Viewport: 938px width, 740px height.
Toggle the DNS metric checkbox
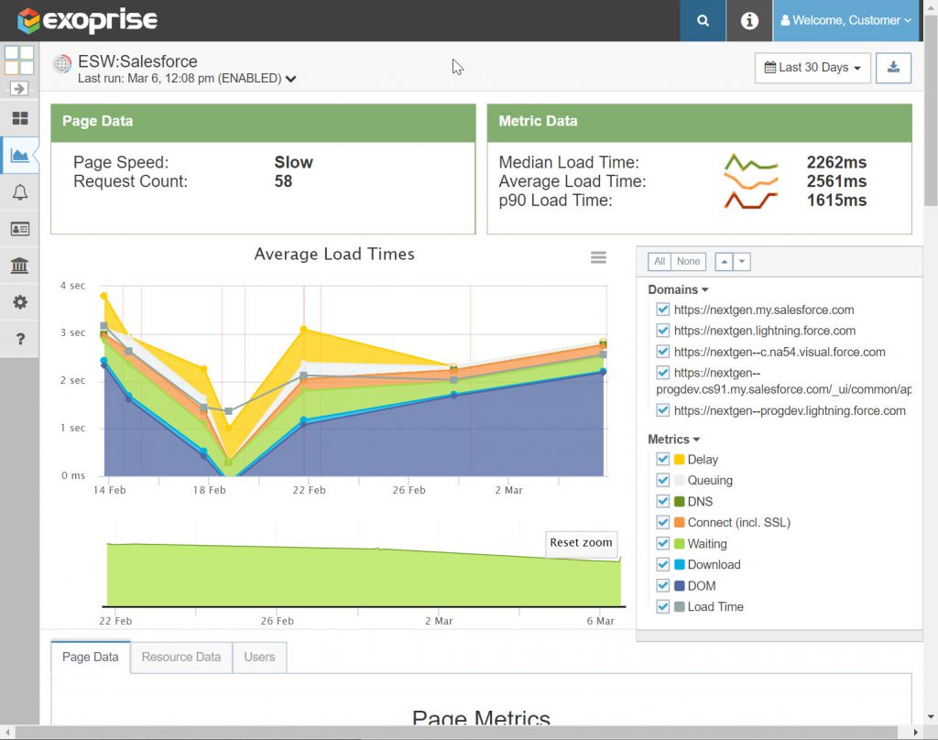point(662,501)
